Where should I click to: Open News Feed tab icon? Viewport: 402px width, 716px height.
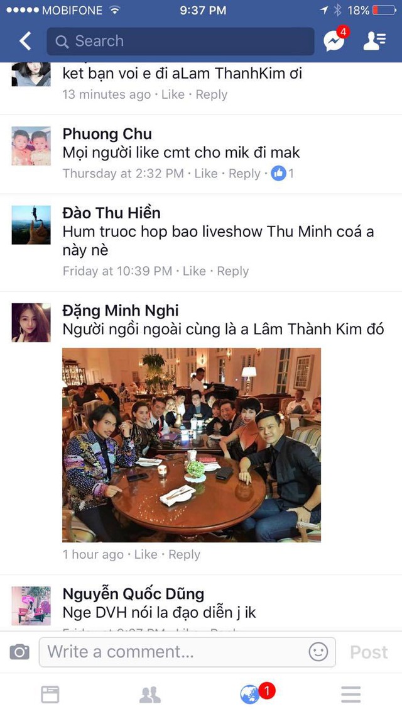(50, 694)
